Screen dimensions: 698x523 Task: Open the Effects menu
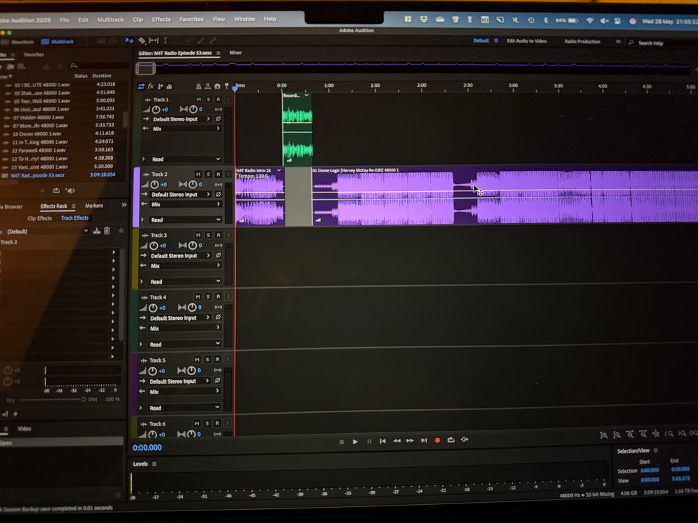pyautogui.click(x=161, y=19)
